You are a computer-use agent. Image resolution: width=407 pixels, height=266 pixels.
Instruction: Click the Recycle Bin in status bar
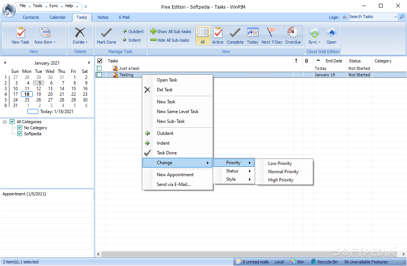pos(324,262)
